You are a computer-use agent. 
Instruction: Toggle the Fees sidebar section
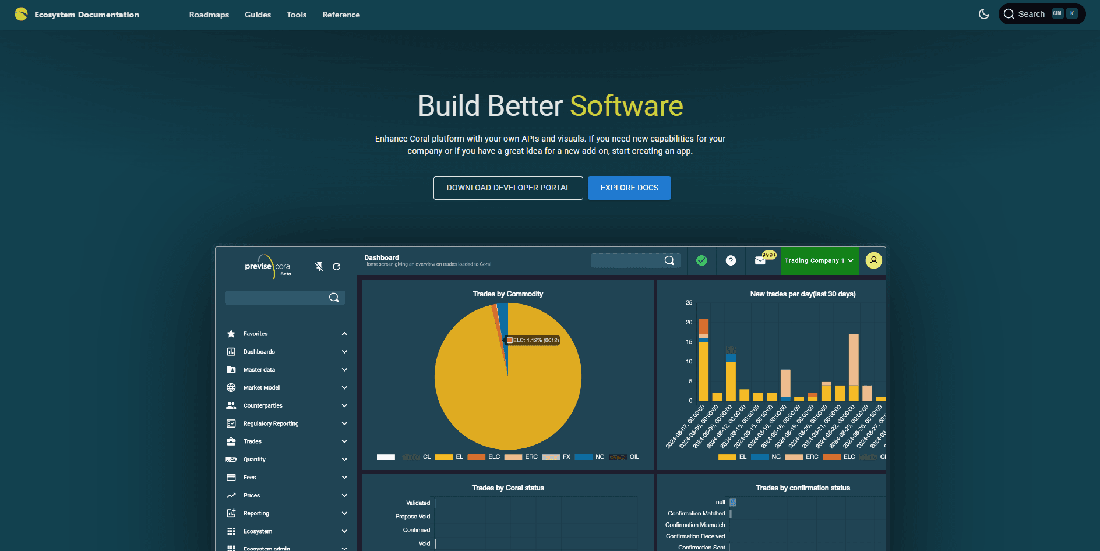click(344, 477)
